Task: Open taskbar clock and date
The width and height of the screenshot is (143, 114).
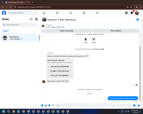Action: pos(134,111)
